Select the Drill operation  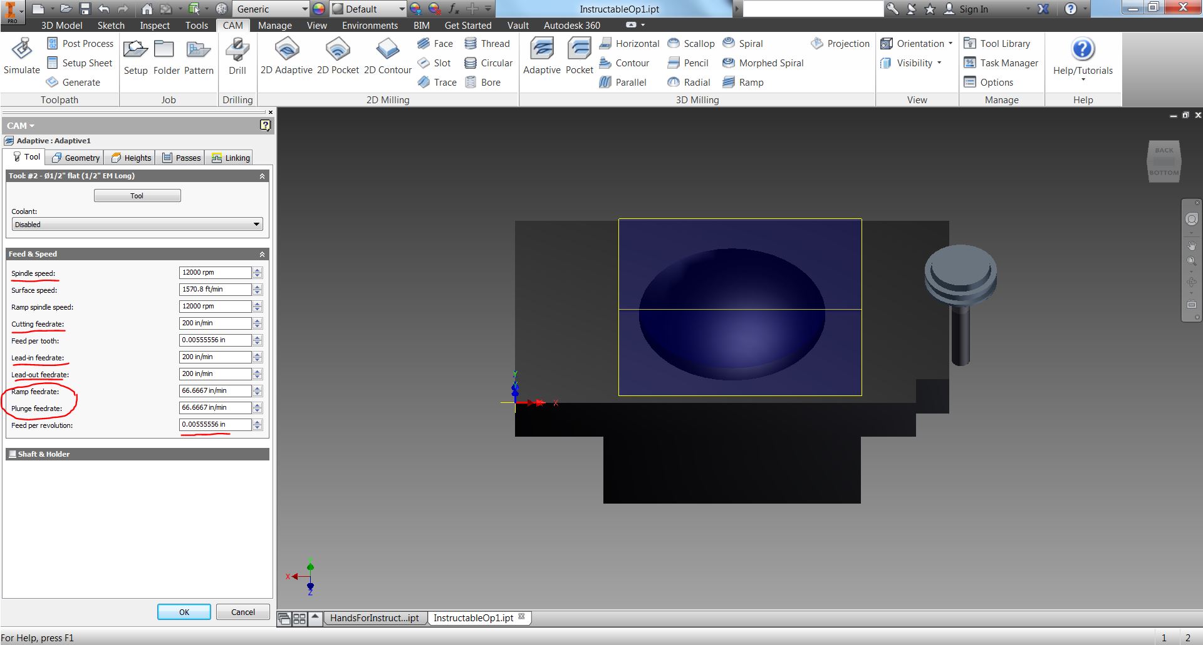pos(237,56)
